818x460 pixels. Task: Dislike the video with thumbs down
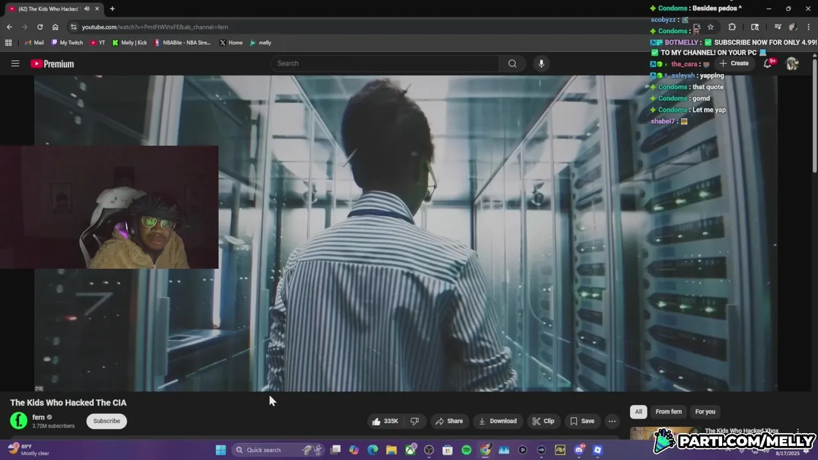point(415,421)
